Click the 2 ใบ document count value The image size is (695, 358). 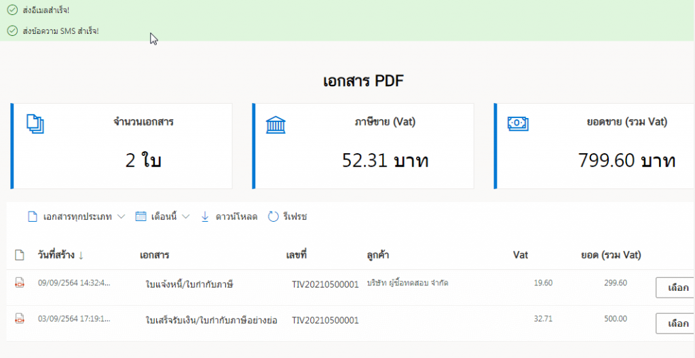point(143,160)
